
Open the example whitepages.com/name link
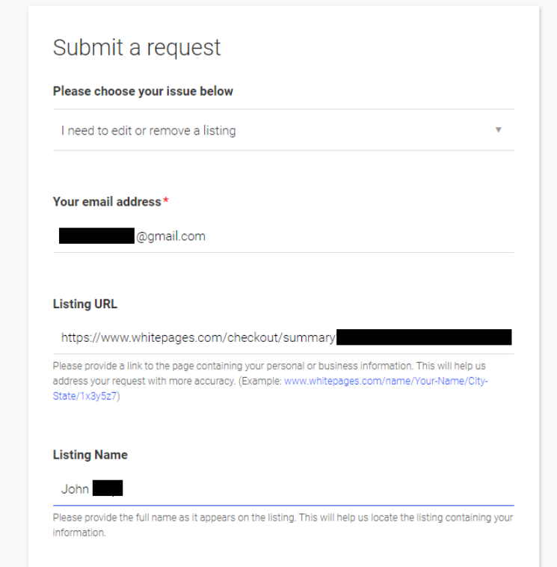(386, 381)
